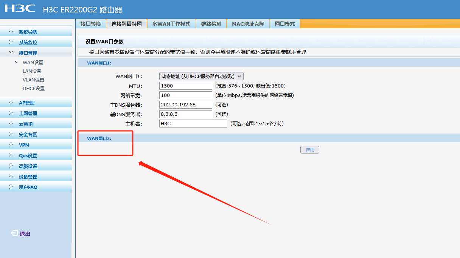Collapse the 接口管理 menu

click(36, 53)
